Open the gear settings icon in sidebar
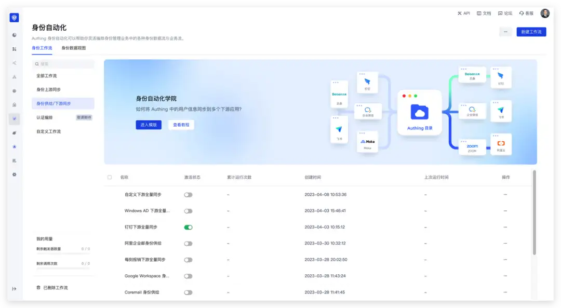Viewport: 561px width, 308px height. [15, 175]
